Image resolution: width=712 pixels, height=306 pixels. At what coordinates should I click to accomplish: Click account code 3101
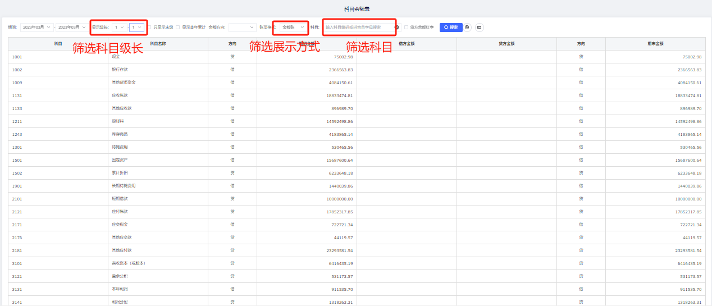click(x=17, y=263)
